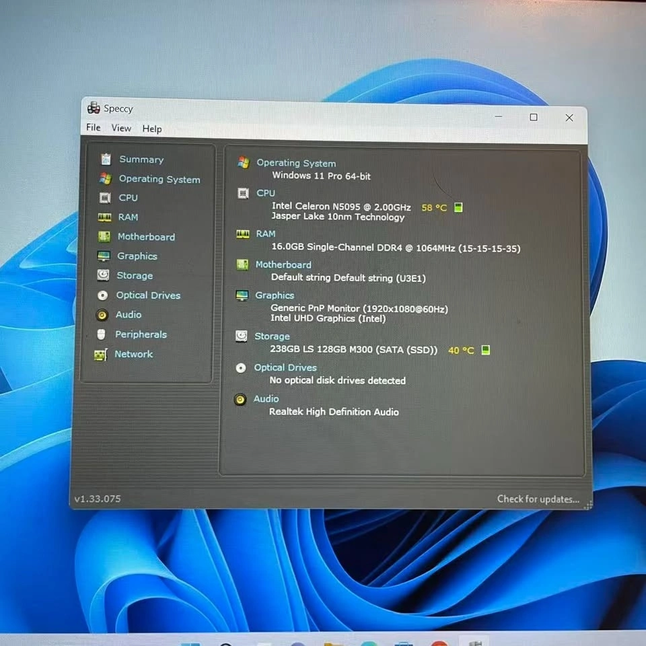The image size is (646, 646).
Task: Click the RAM module icon in sidebar
Action: point(104,217)
